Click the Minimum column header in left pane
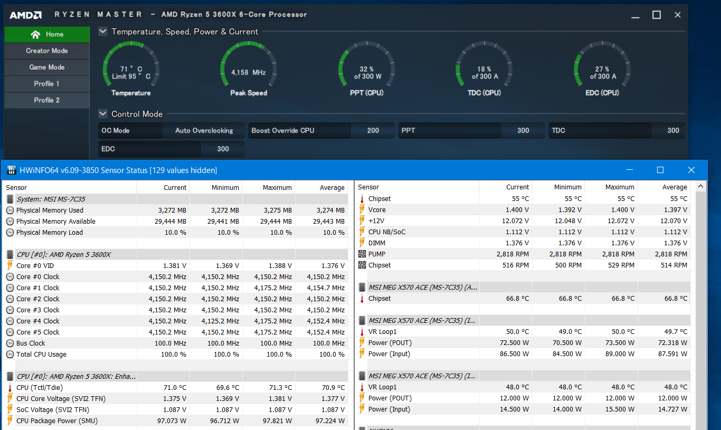Viewport: 721px width, 430px height. 215,187
